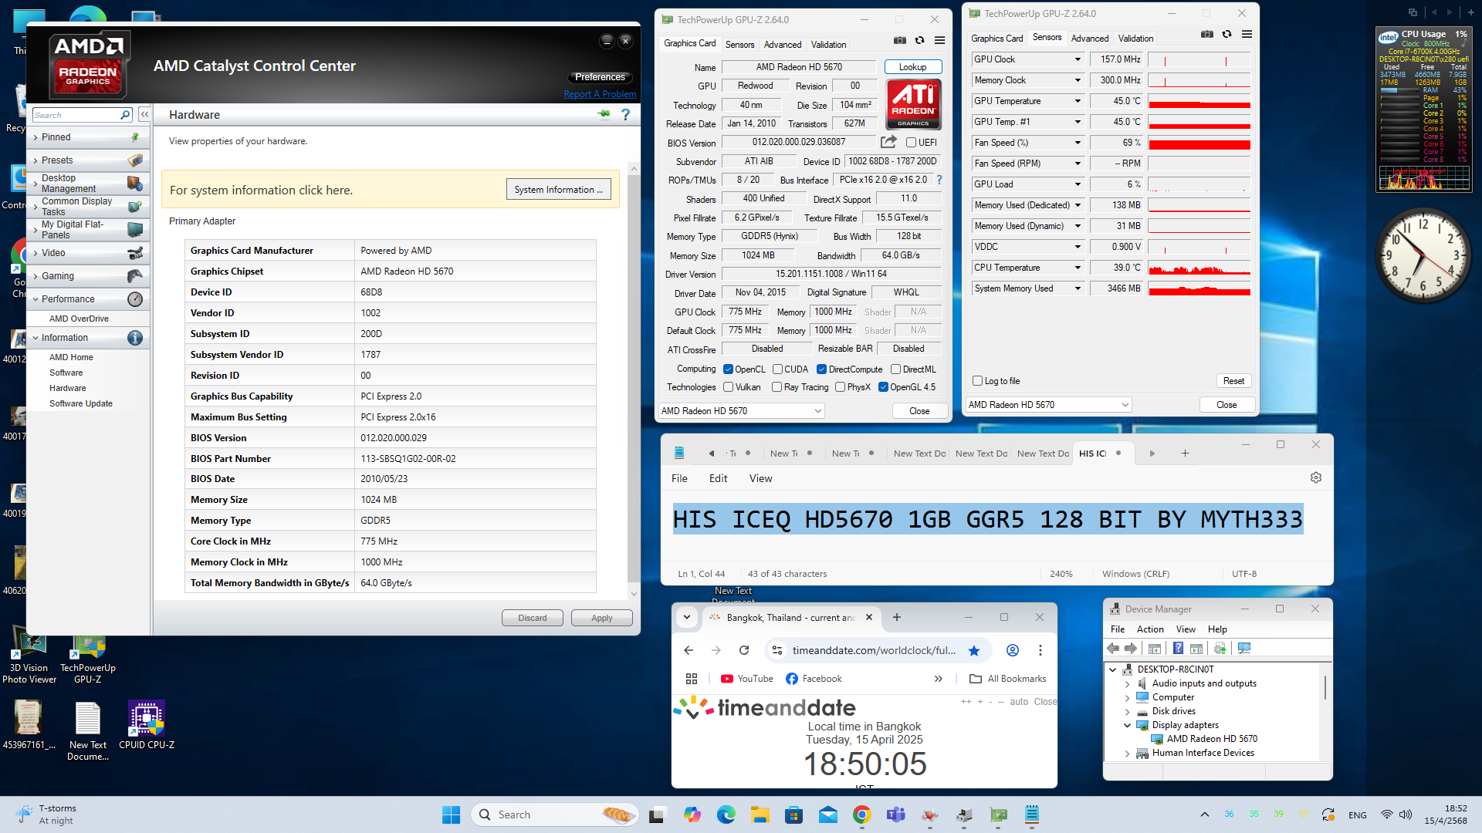
Task: Click the Report A Problem link
Action: pyautogui.click(x=600, y=94)
